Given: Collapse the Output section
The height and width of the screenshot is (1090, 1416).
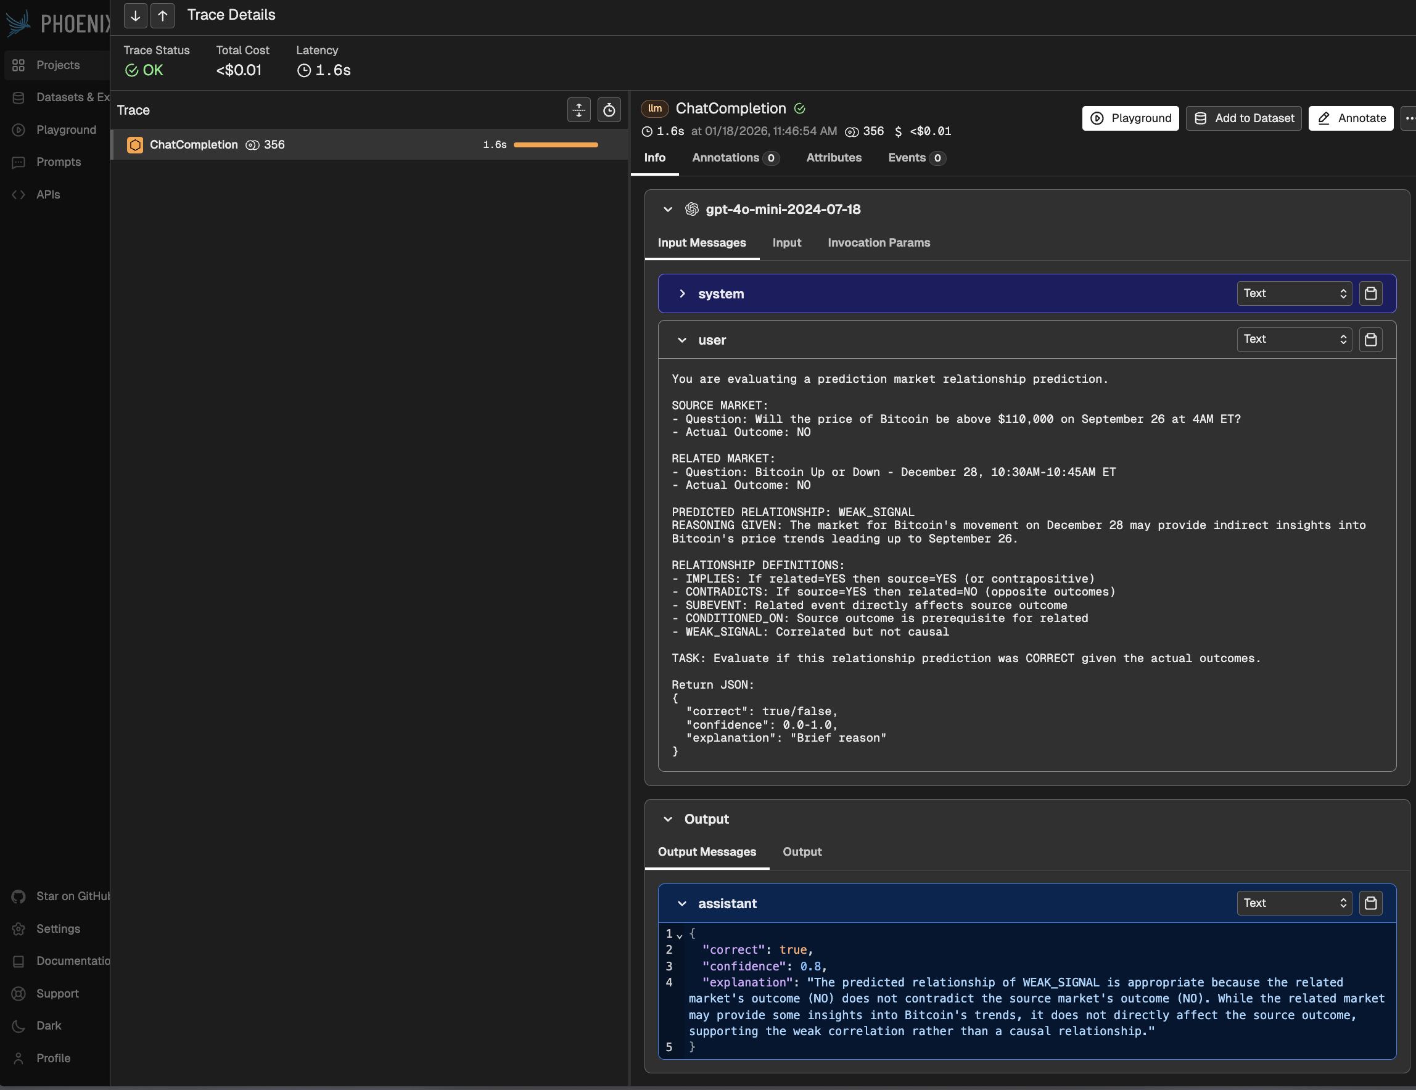Looking at the screenshot, I should (668, 819).
